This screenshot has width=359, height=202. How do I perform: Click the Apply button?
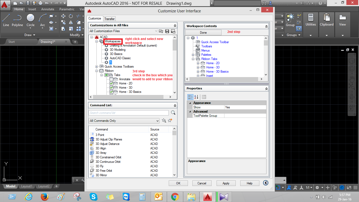tap(226, 183)
